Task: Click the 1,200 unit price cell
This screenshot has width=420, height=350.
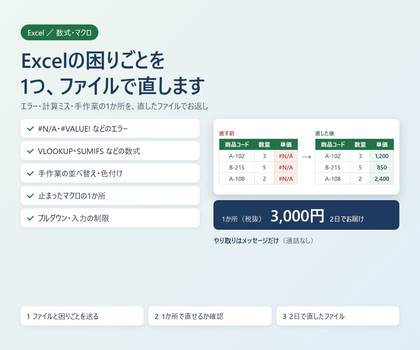Action: coord(382,156)
